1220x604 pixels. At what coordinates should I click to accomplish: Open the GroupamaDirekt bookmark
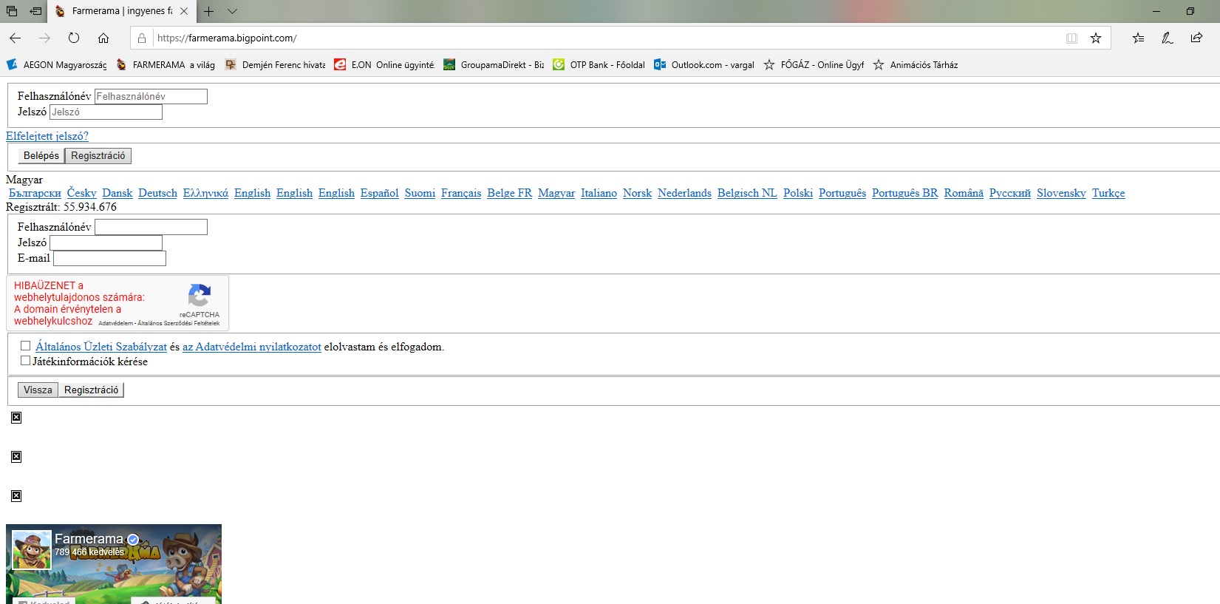point(494,65)
